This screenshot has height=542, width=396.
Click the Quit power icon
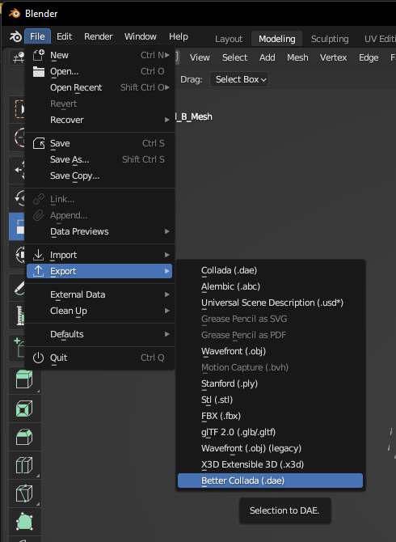click(38, 358)
